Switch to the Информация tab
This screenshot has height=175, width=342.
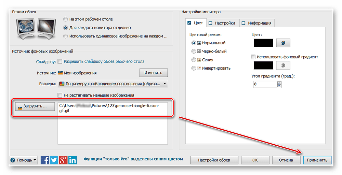[x=257, y=23]
